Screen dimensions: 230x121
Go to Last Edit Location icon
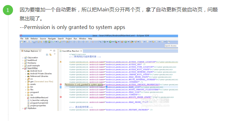153,42
